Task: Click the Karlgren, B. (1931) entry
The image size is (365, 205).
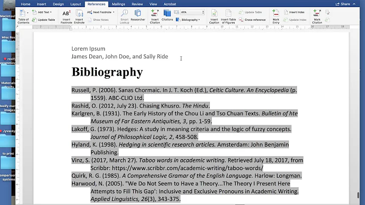Action: [x=185, y=117]
